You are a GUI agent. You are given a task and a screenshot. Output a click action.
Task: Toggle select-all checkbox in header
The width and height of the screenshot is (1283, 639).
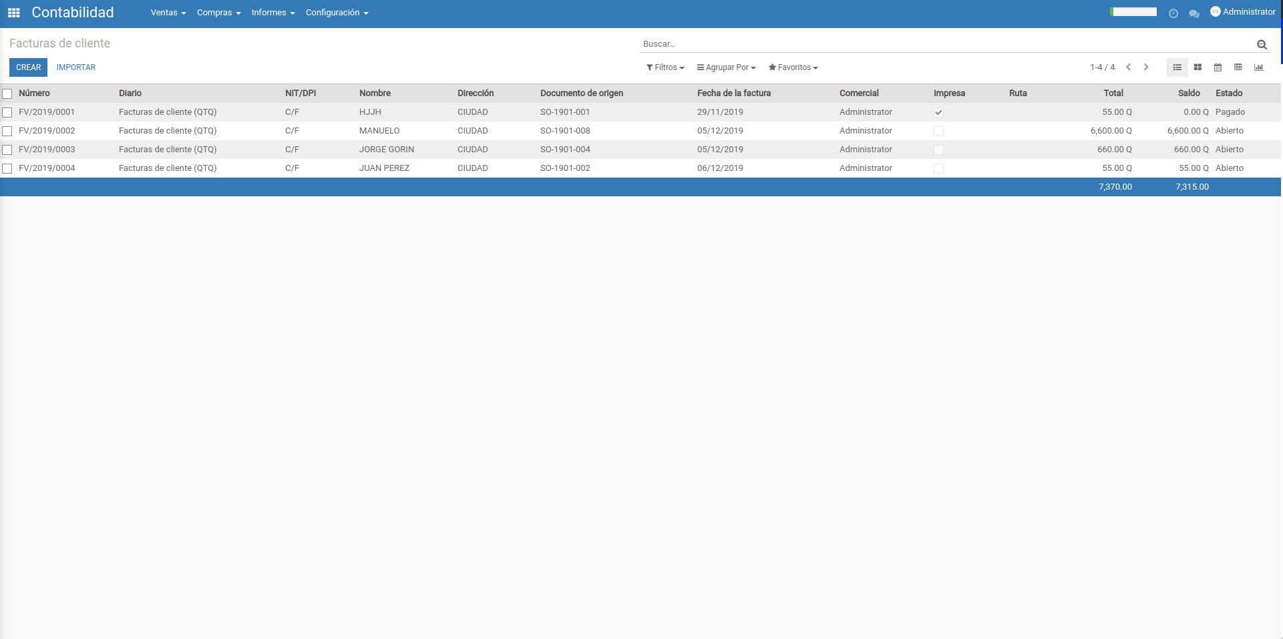tap(7, 93)
